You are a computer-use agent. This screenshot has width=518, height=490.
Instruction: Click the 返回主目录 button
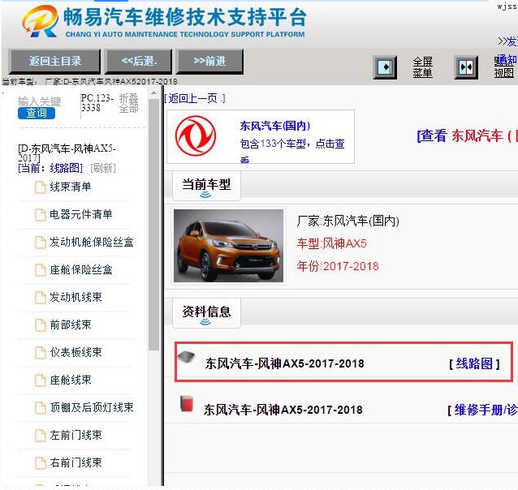54,61
